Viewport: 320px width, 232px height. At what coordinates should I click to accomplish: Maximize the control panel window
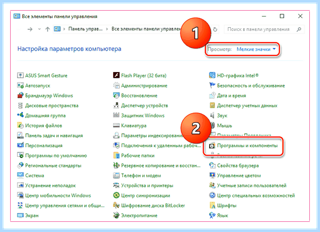click(x=282, y=16)
